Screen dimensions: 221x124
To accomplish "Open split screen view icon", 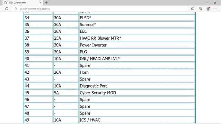I will pyautogui.click(x=193, y=9).
